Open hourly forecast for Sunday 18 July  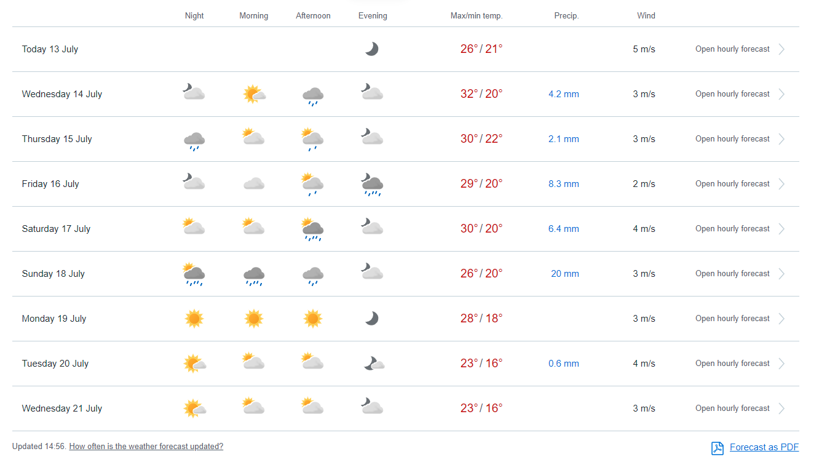732,274
